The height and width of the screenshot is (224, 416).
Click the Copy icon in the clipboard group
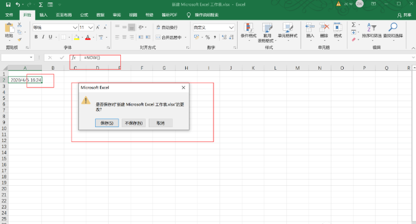tap(19, 32)
